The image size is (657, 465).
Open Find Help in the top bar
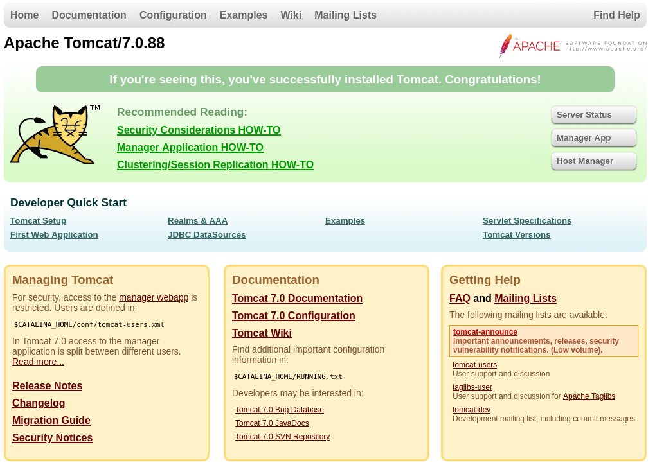(616, 15)
